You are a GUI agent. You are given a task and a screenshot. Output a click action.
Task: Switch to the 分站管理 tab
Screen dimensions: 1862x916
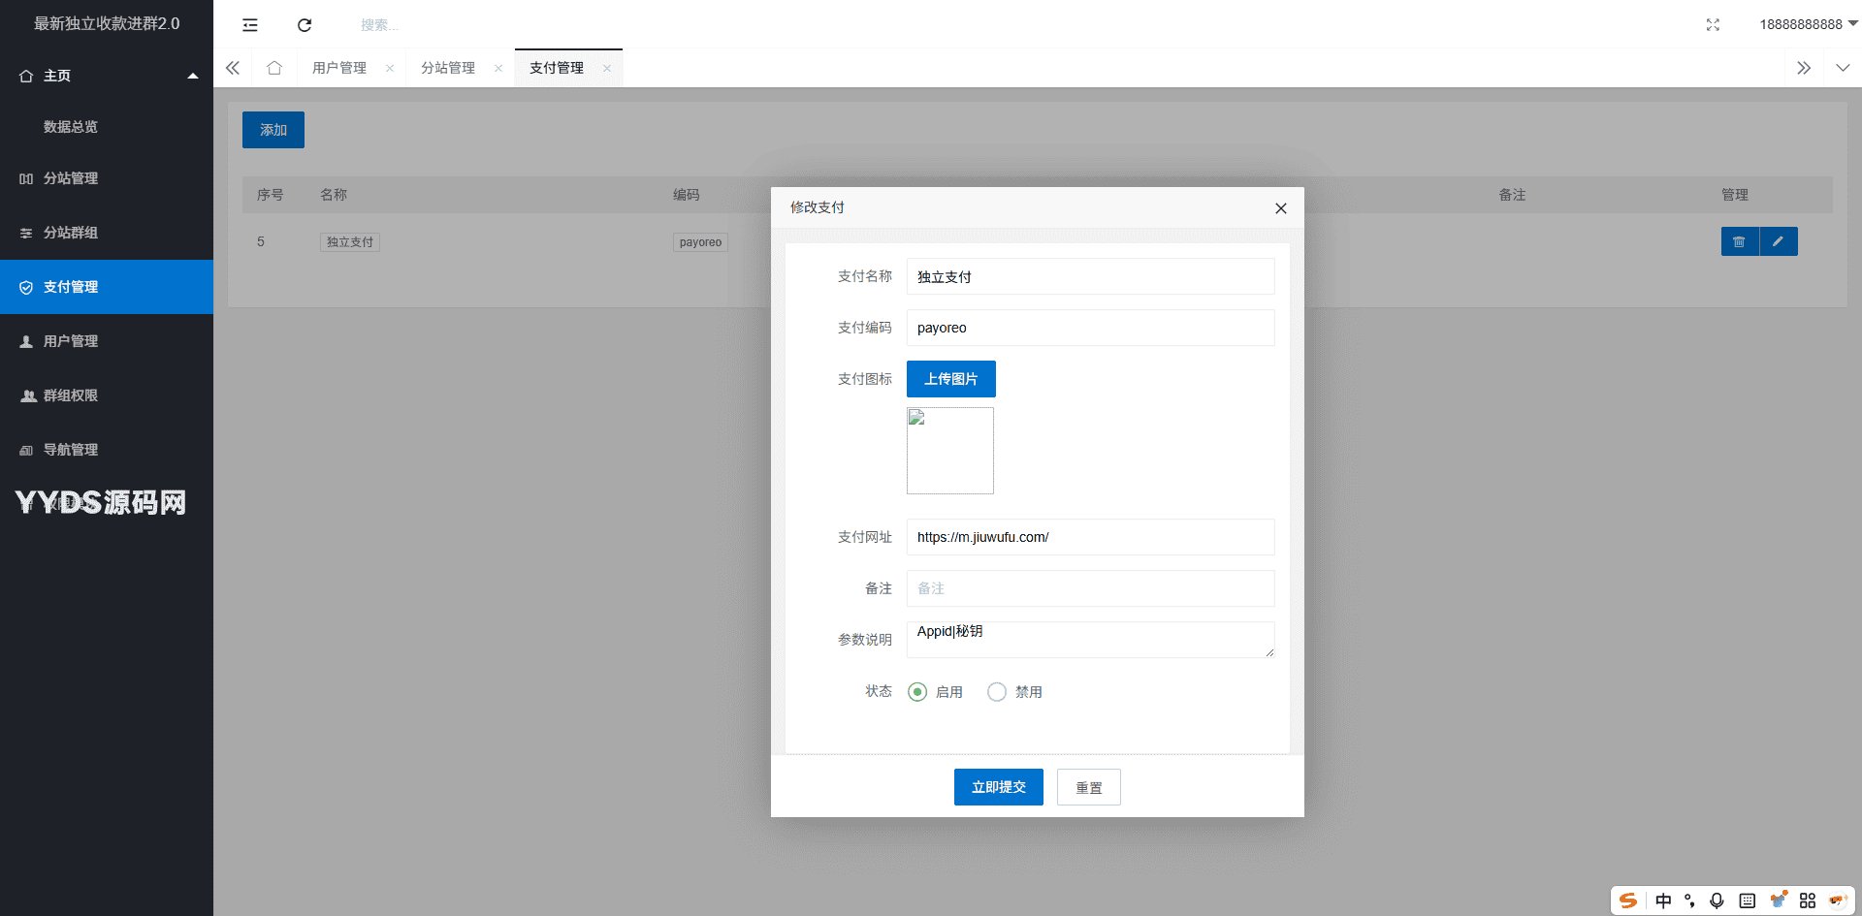448,68
